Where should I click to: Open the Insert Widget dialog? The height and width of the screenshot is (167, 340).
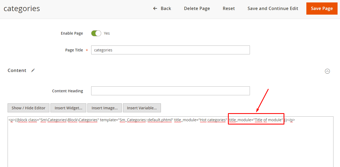pyautogui.click(x=68, y=108)
